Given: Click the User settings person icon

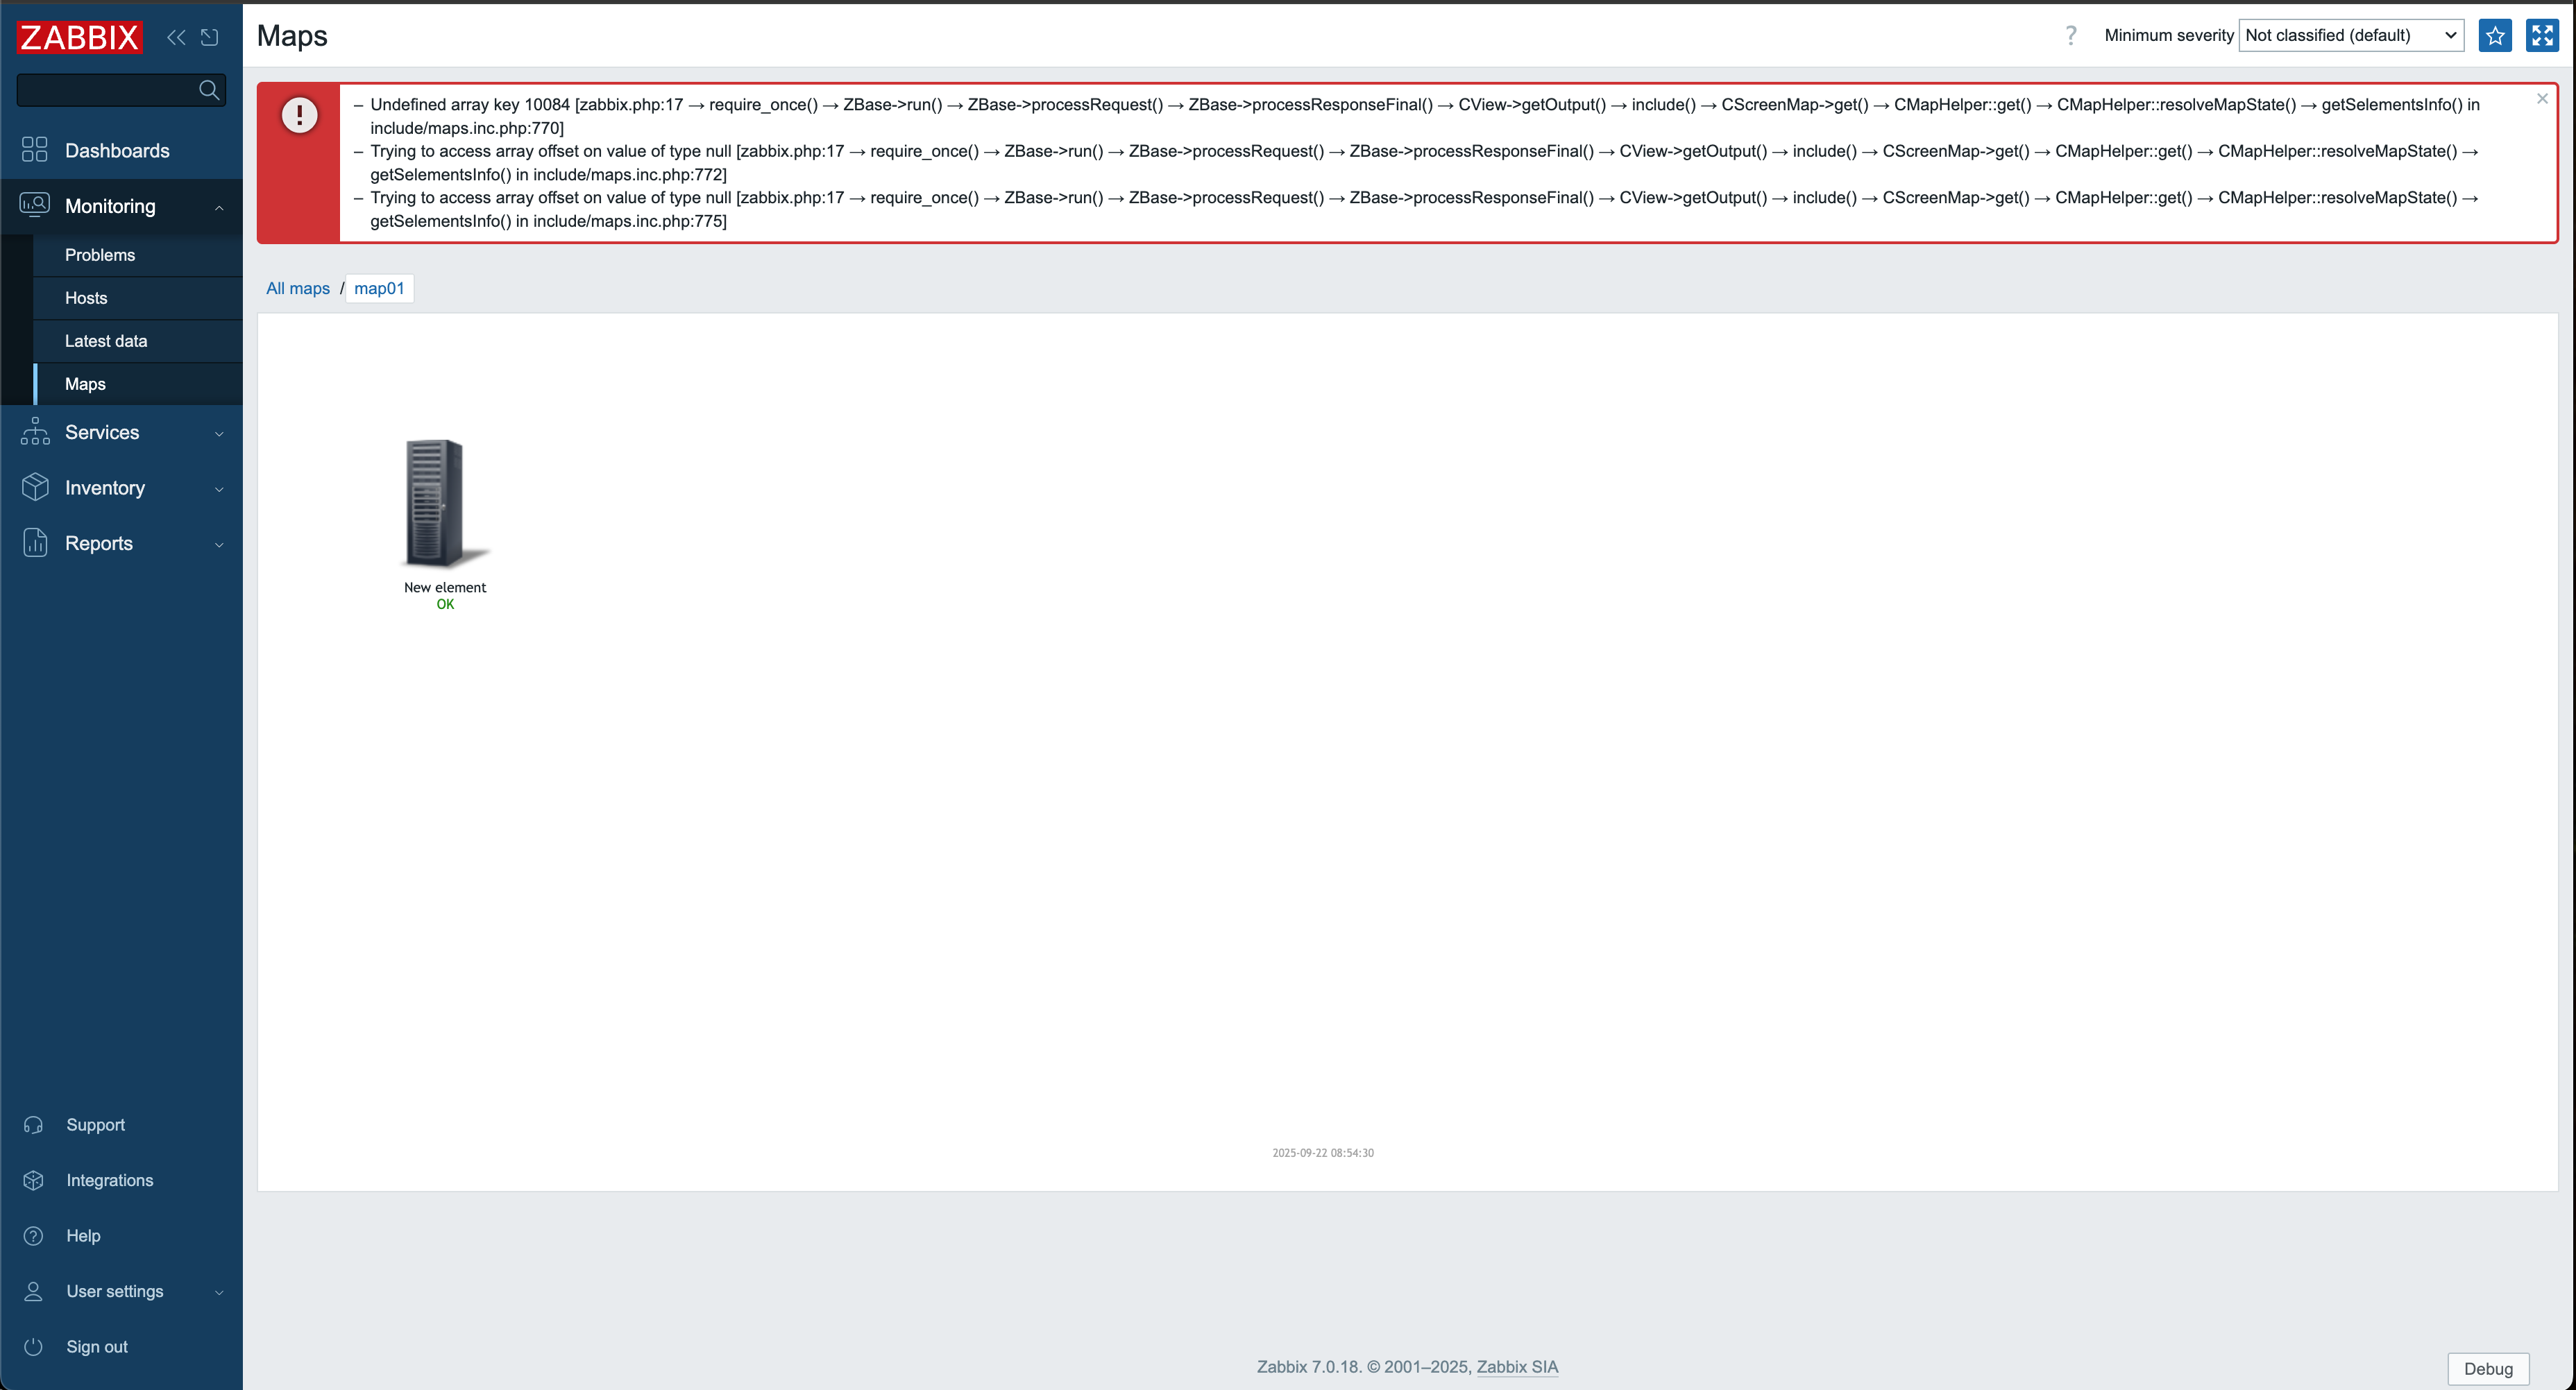Looking at the screenshot, I should (x=33, y=1291).
